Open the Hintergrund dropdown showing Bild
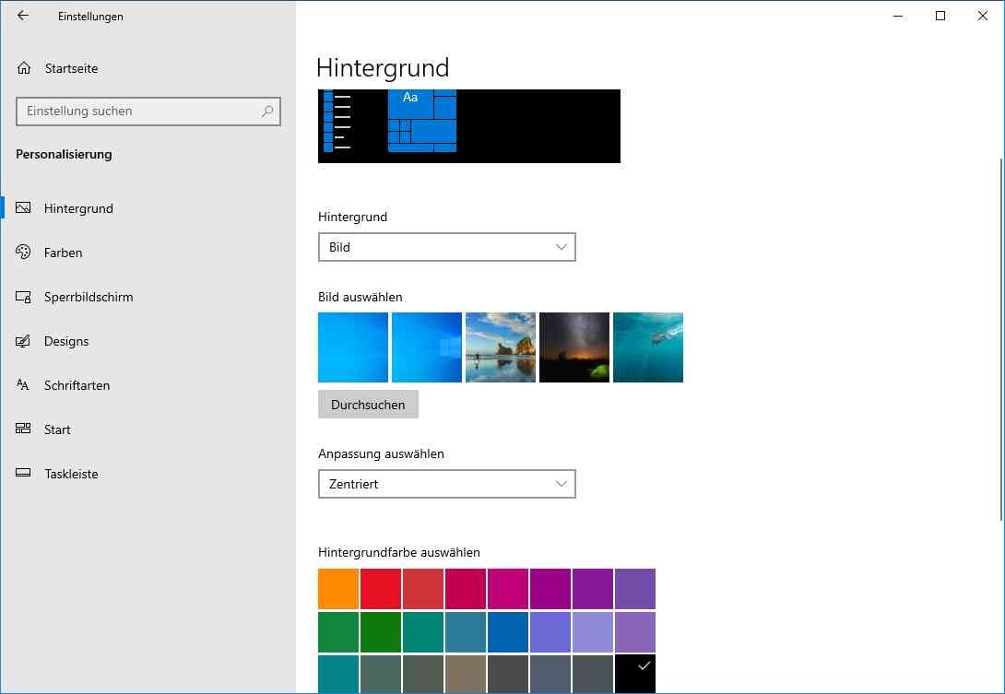This screenshot has width=1005, height=694. [447, 247]
